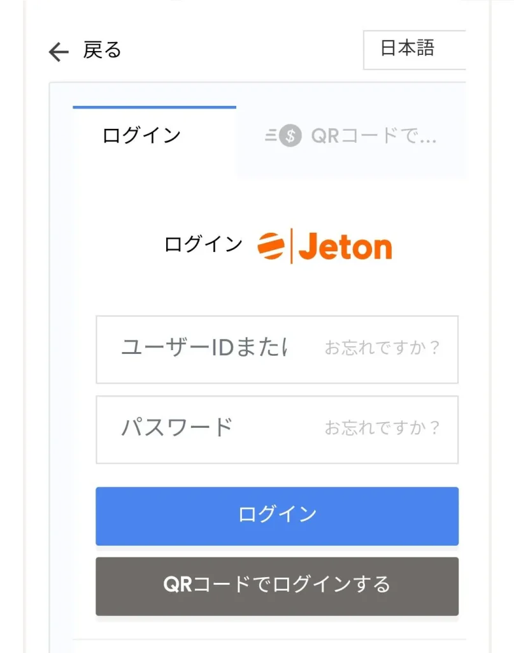
Task: Click the Jeton wordmark text
Action: point(345,246)
